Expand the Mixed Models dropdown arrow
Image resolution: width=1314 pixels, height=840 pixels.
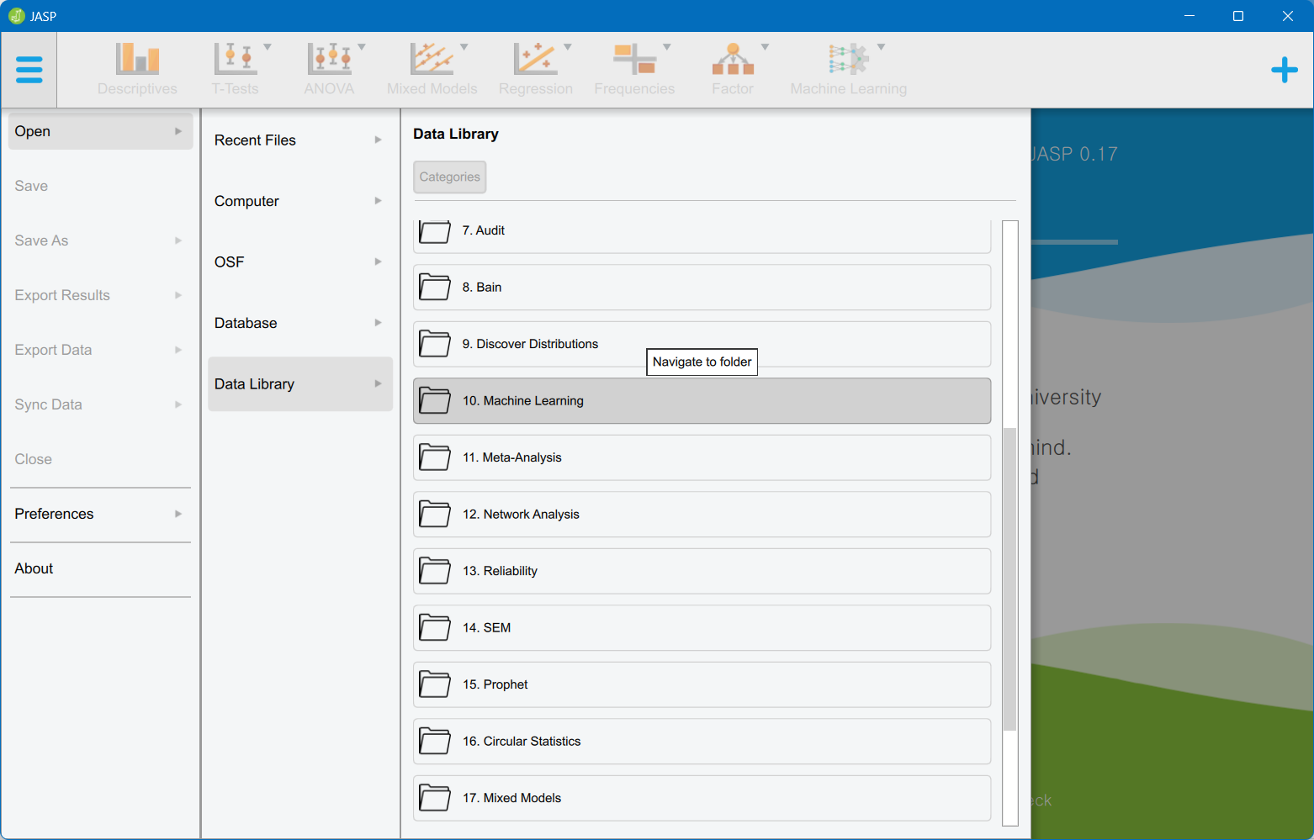464,47
